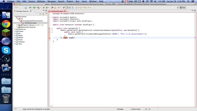Select the Freeze project
Viewport: 197px width, 111px height.
tap(21, 31)
